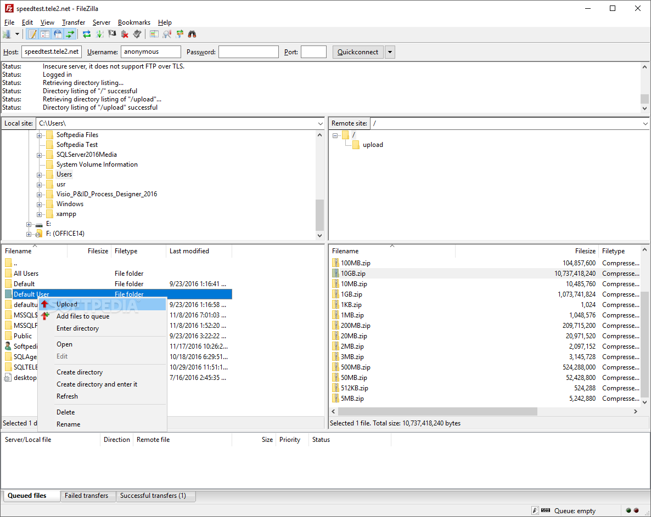Click the Password input field

point(248,52)
